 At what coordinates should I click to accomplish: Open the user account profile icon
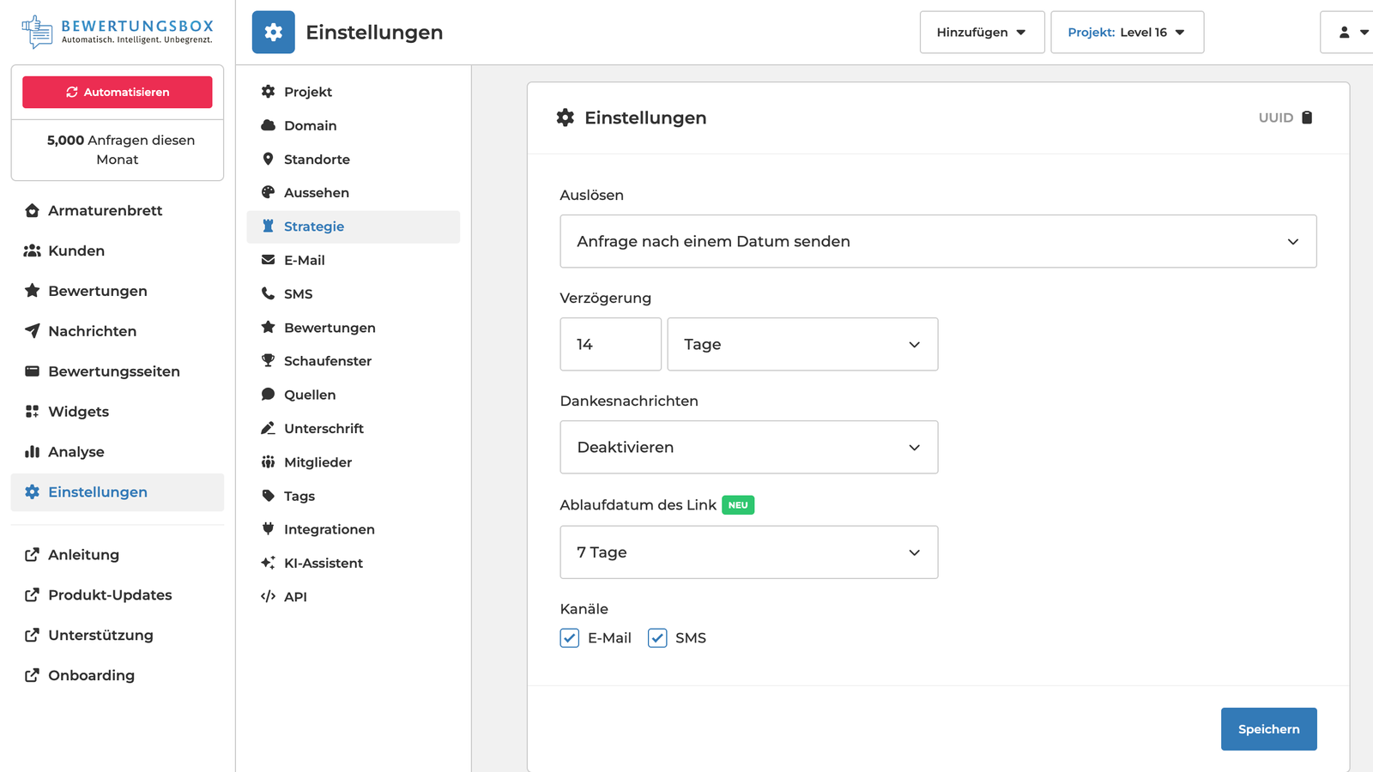click(1345, 33)
